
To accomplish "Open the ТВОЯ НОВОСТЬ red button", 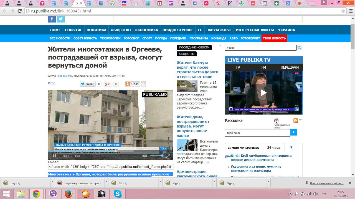I will point(274,38).
